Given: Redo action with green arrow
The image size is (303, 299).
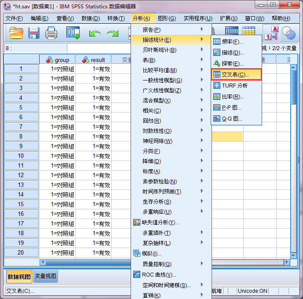Looking at the screenshot, I should (113, 33).
